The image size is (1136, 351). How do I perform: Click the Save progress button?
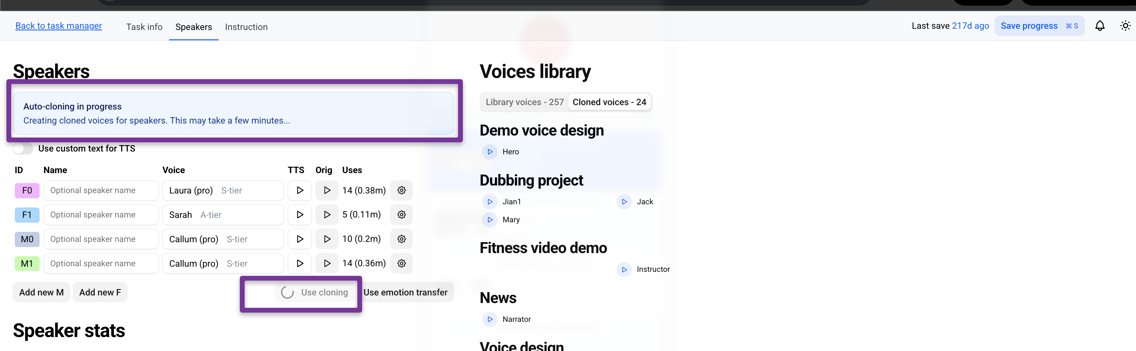(x=1038, y=26)
